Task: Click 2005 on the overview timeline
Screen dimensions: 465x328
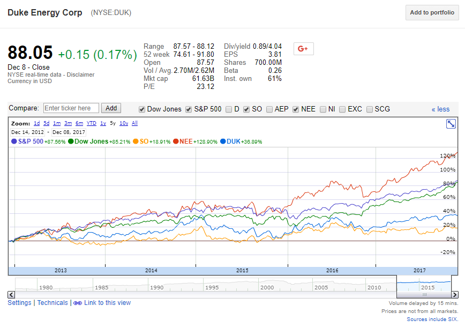Action: click(321, 287)
